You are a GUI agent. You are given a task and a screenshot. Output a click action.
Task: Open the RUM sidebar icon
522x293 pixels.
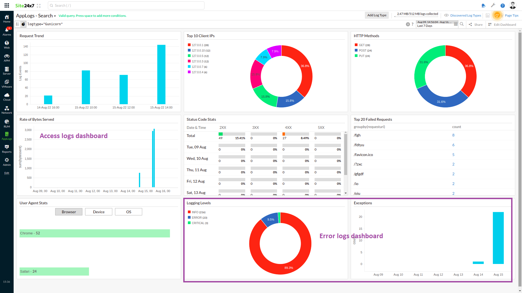(x=7, y=123)
